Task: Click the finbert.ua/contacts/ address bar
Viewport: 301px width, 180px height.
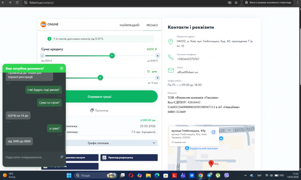Action: click(42, 3)
